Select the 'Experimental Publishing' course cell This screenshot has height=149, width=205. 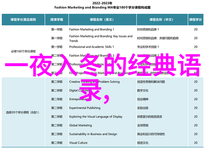[85, 108]
